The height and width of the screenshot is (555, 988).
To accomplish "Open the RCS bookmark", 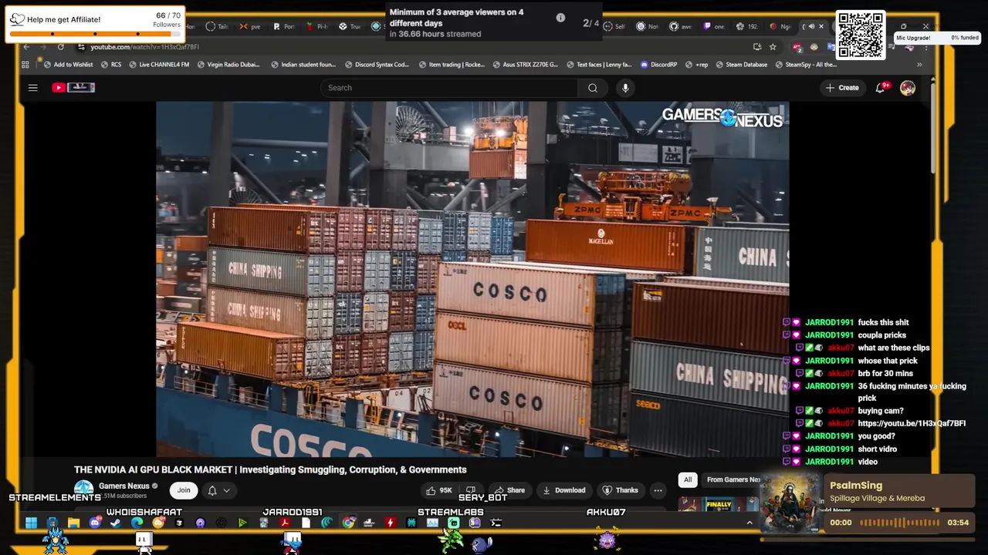I will pyautogui.click(x=111, y=65).
